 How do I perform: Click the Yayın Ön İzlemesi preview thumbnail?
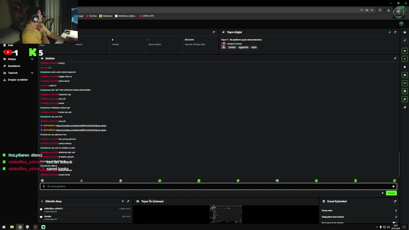(x=226, y=214)
